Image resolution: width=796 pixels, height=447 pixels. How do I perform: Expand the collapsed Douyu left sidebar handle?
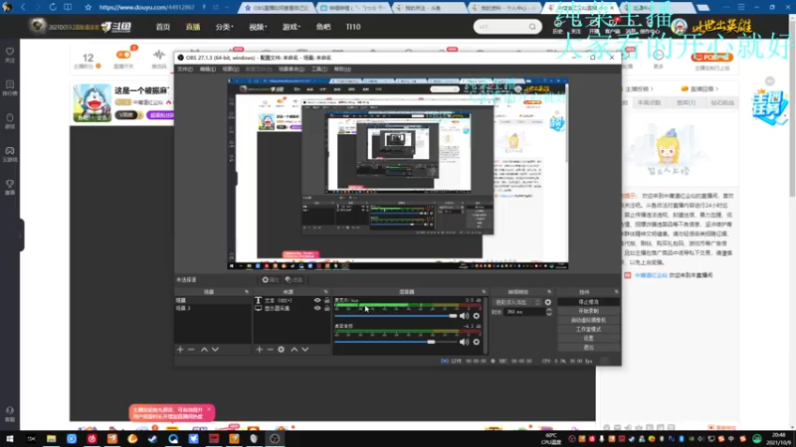[x=20, y=235]
